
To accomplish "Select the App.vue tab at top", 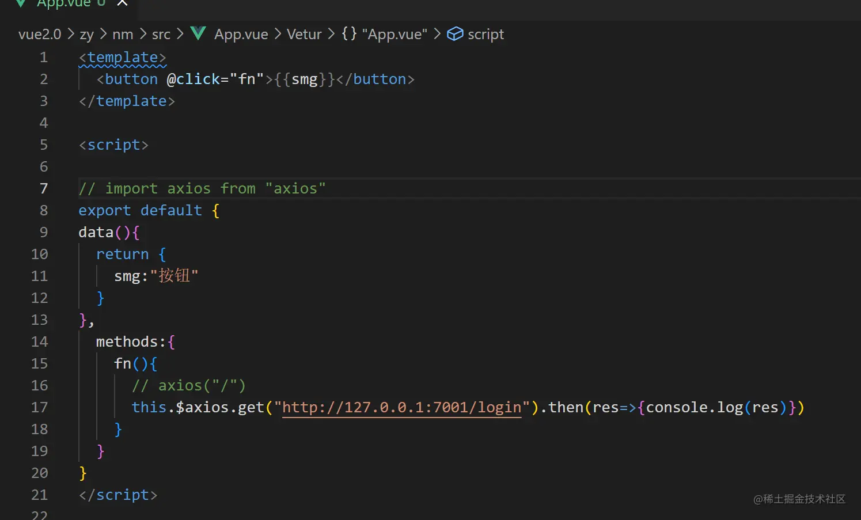I will click(x=63, y=3).
